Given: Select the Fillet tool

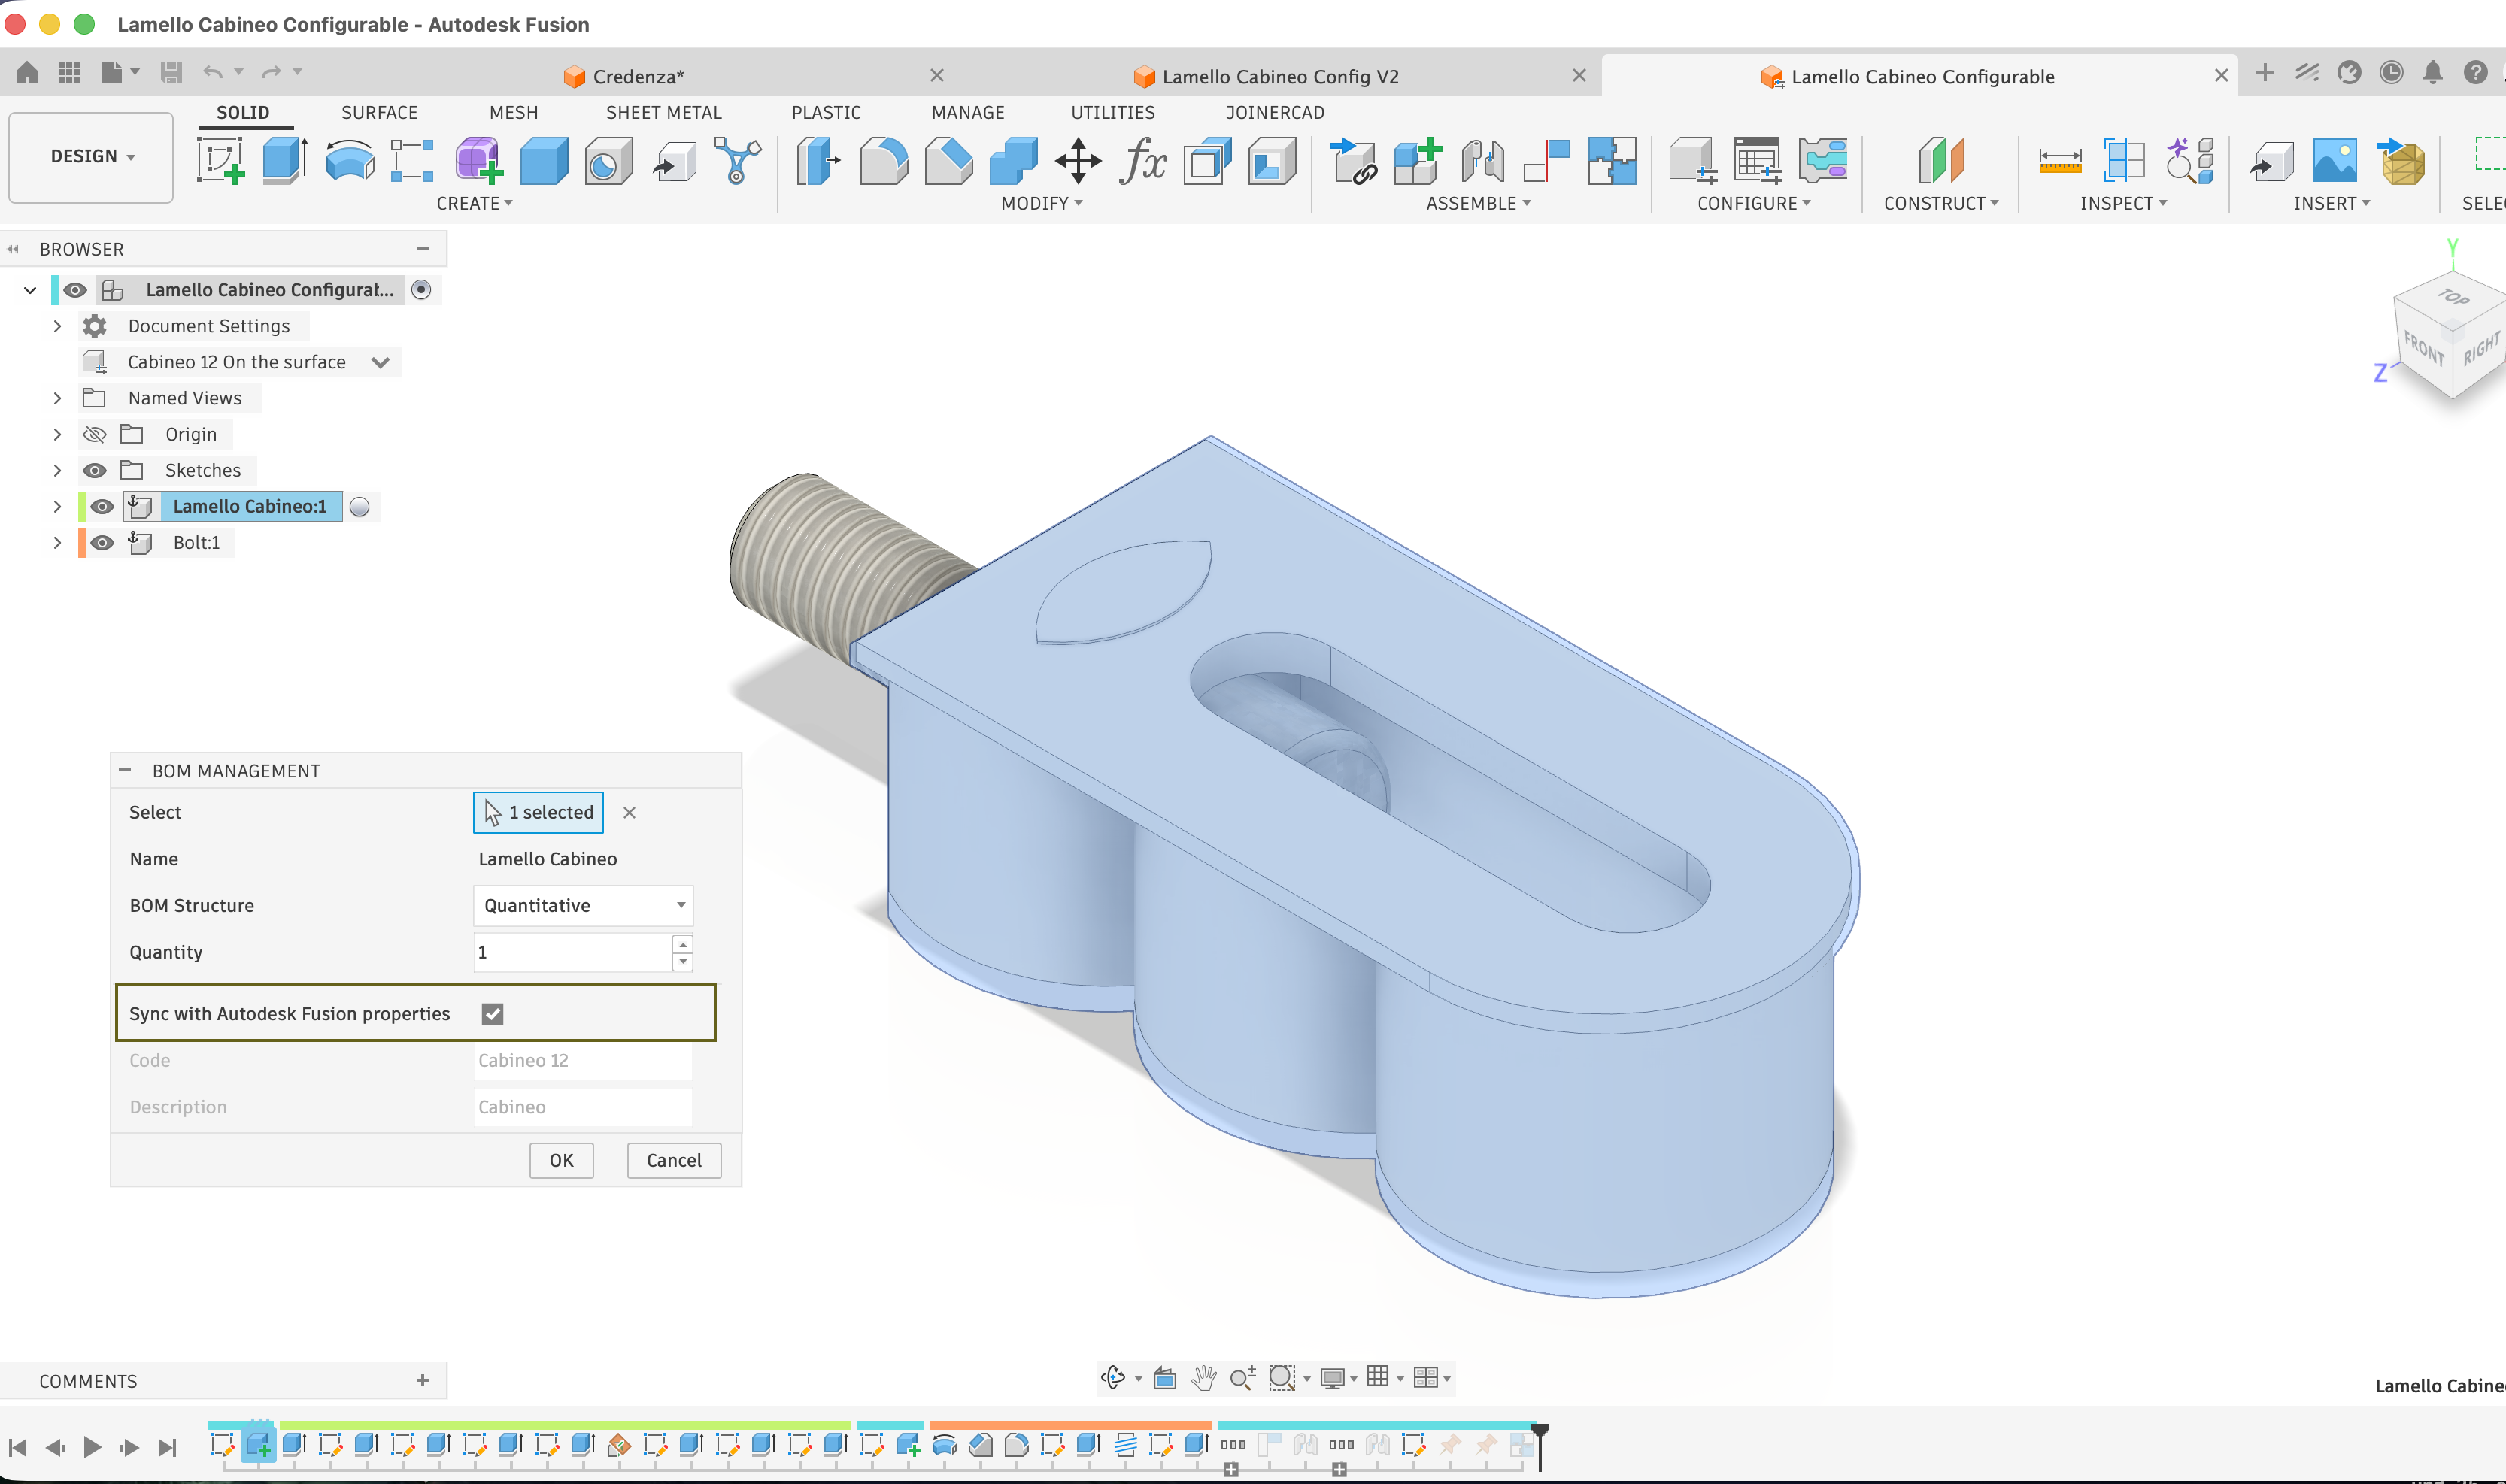Looking at the screenshot, I should [x=884, y=161].
